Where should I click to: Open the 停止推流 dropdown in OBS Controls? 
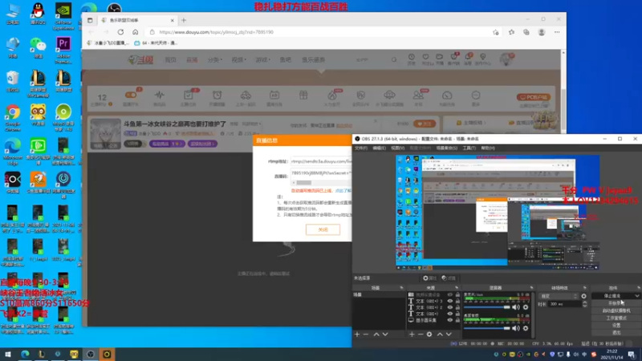click(637, 295)
